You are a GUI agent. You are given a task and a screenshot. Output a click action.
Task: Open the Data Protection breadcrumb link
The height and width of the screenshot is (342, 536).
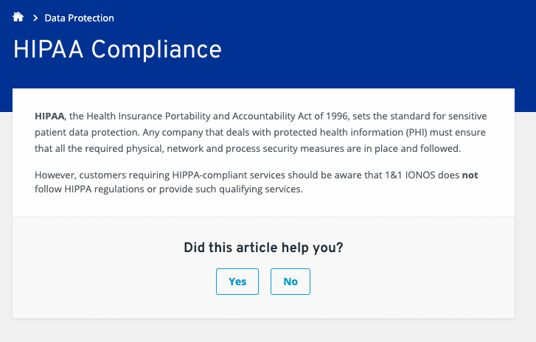[x=79, y=18]
